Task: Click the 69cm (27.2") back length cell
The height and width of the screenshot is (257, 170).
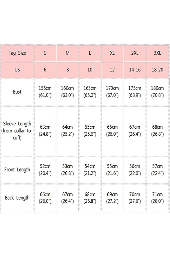Action: [x=112, y=198]
